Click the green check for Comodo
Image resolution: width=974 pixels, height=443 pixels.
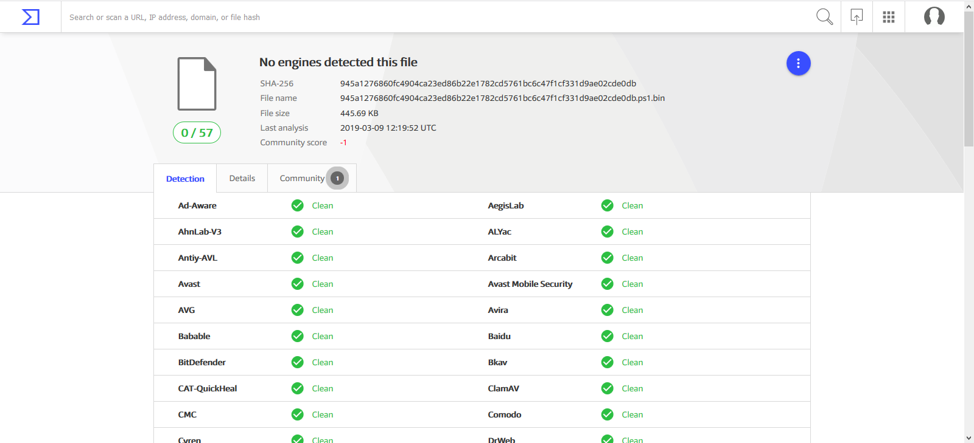[607, 414]
